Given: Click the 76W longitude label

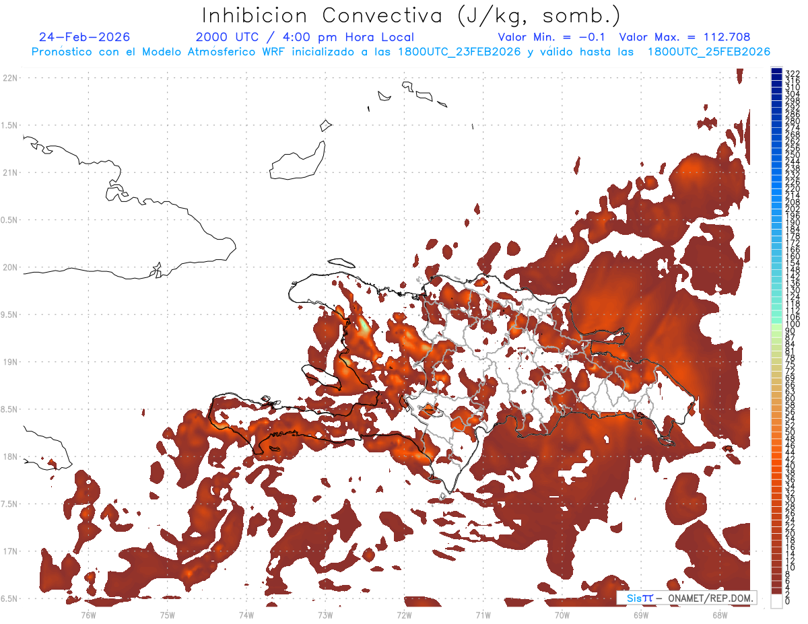Looking at the screenshot, I should (88, 615).
